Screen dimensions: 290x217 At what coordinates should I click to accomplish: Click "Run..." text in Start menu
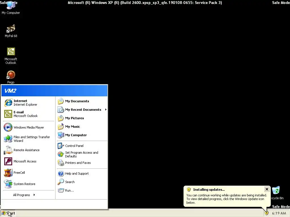(69, 190)
